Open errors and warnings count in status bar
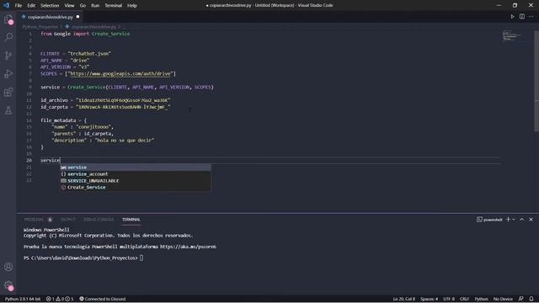The width and height of the screenshot is (539, 303). [60, 299]
